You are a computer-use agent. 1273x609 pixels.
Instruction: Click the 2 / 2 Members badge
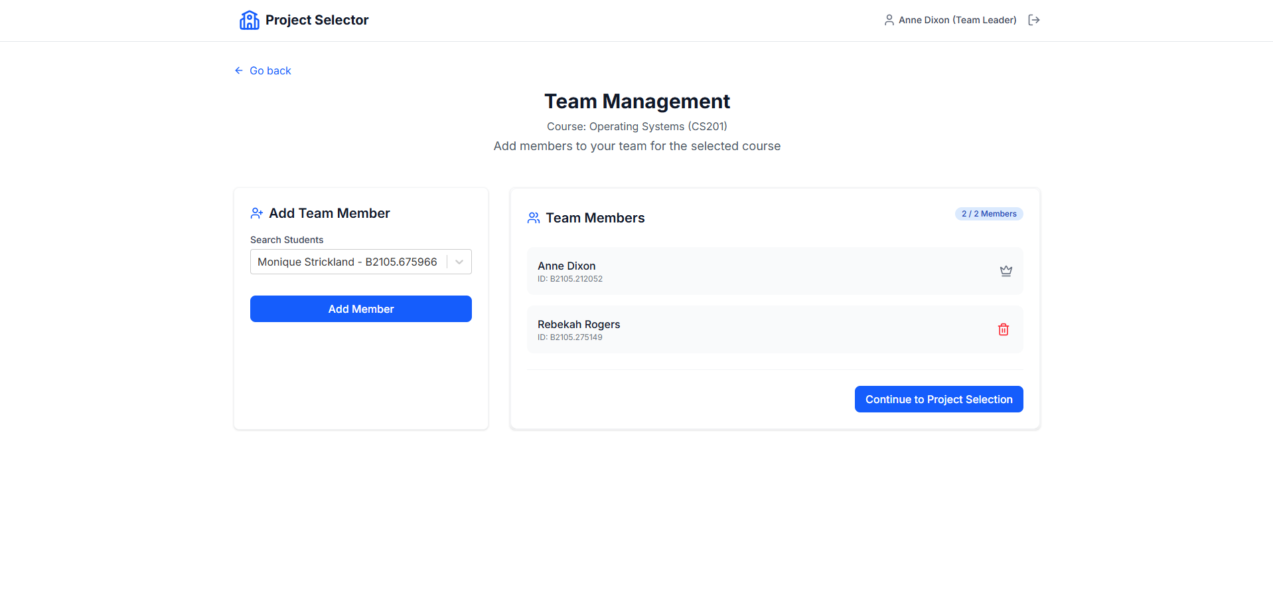(989, 214)
